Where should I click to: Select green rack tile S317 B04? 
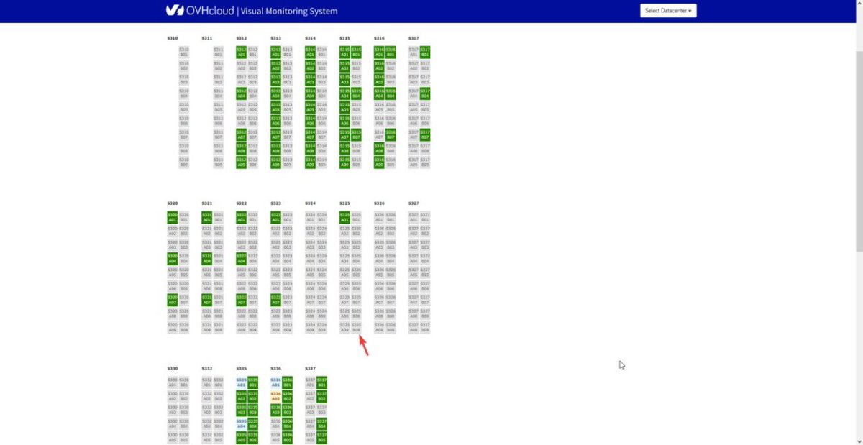425,93
